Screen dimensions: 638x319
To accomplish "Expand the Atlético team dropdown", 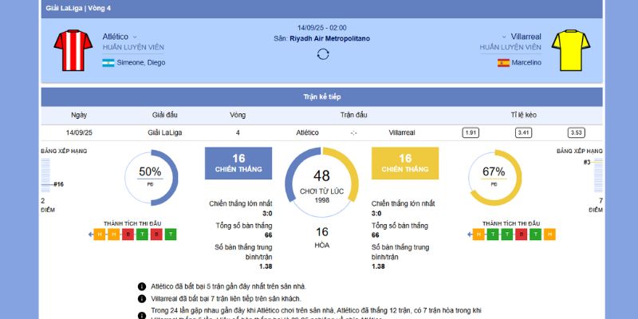I will point(135,37).
